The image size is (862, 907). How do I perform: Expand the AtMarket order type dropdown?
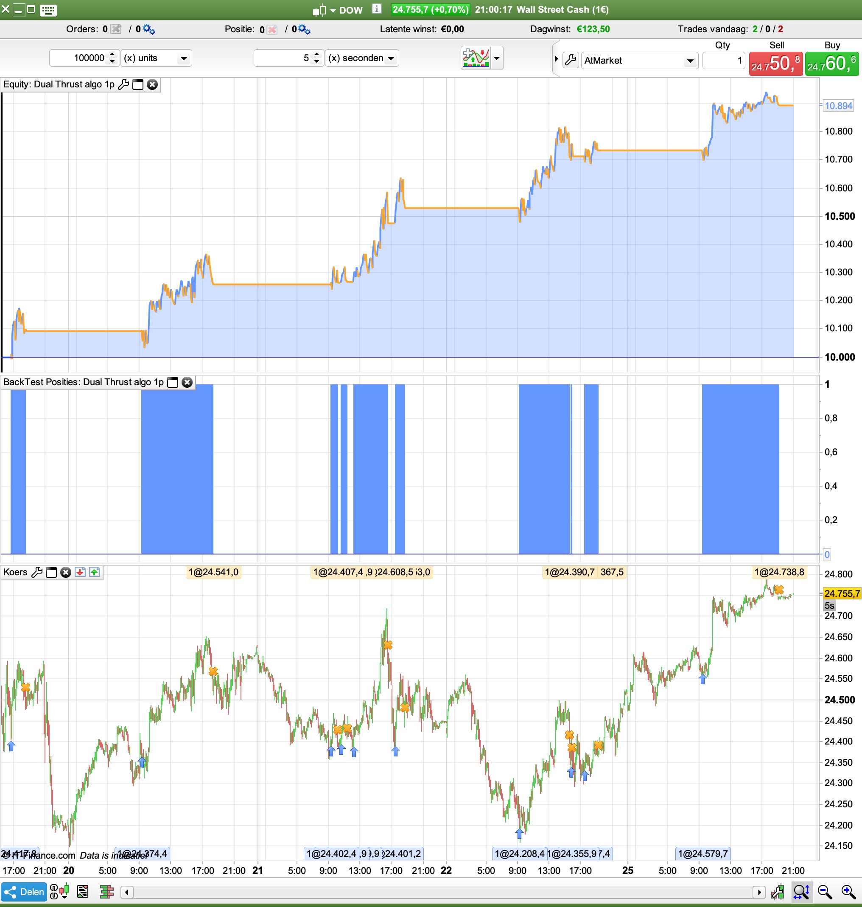[690, 61]
